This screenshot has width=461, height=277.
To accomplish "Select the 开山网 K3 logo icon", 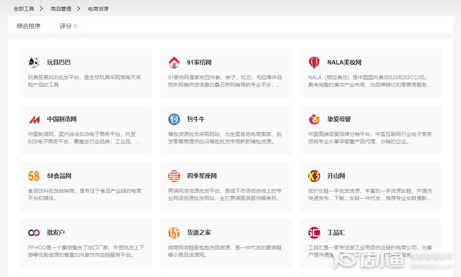I will tap(314, 176).
